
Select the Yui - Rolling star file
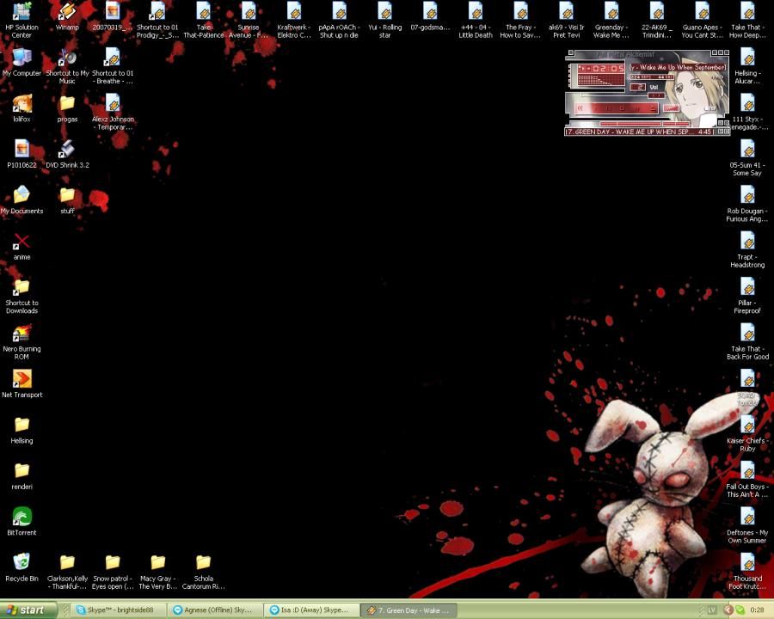[385, 20]
